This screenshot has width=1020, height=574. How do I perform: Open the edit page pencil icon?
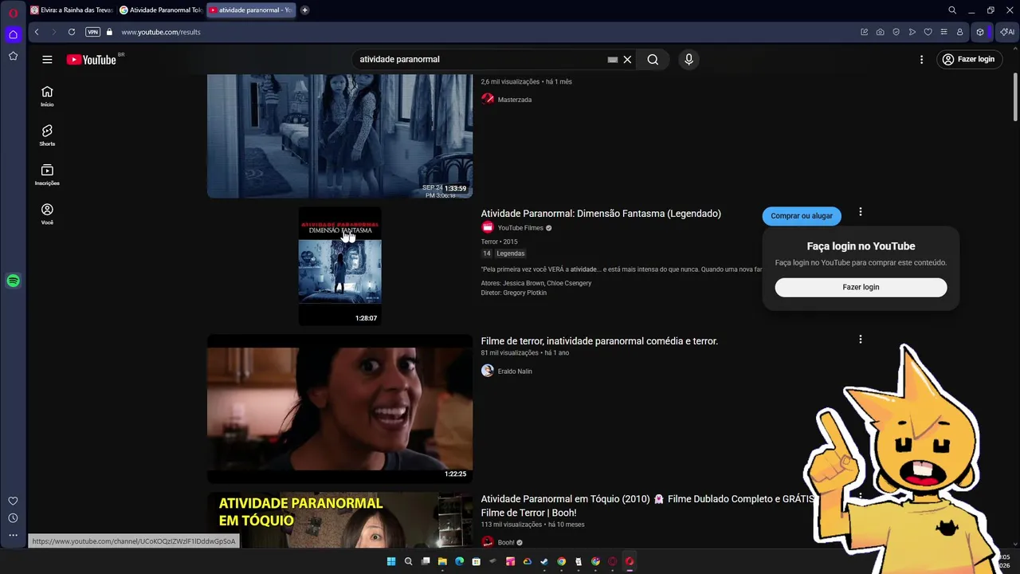tap(864, 32)
